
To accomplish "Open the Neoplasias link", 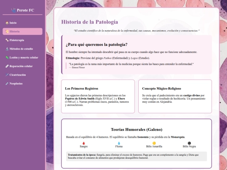I will [22, 84].
